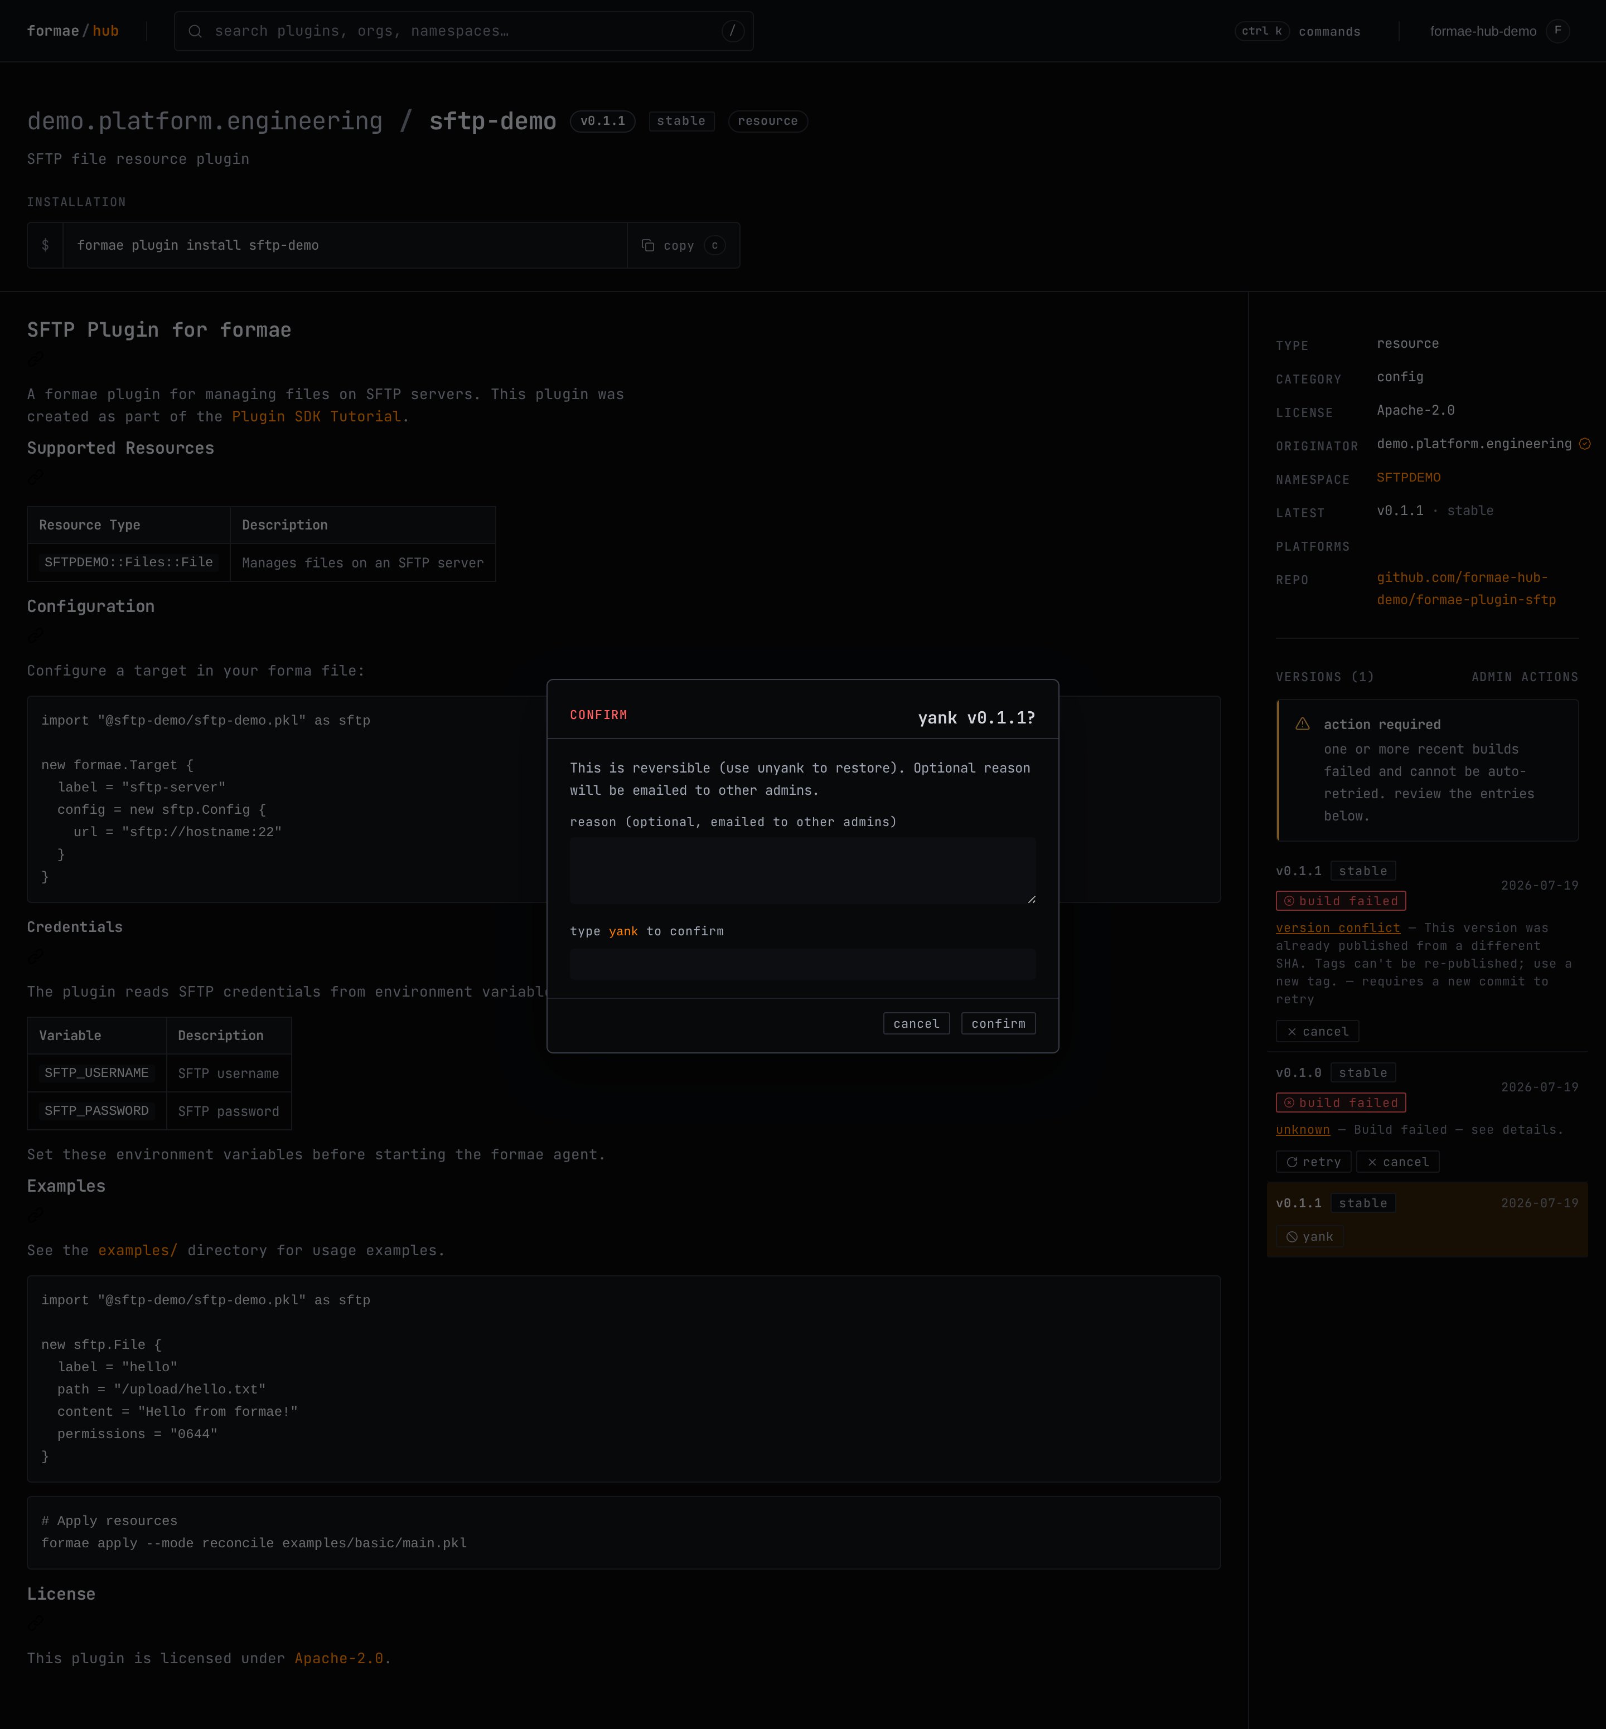Click the build failed badge under v0.1.0
The width and height of the screenshot is (1606, 1729).
tap(1340, 1103)
